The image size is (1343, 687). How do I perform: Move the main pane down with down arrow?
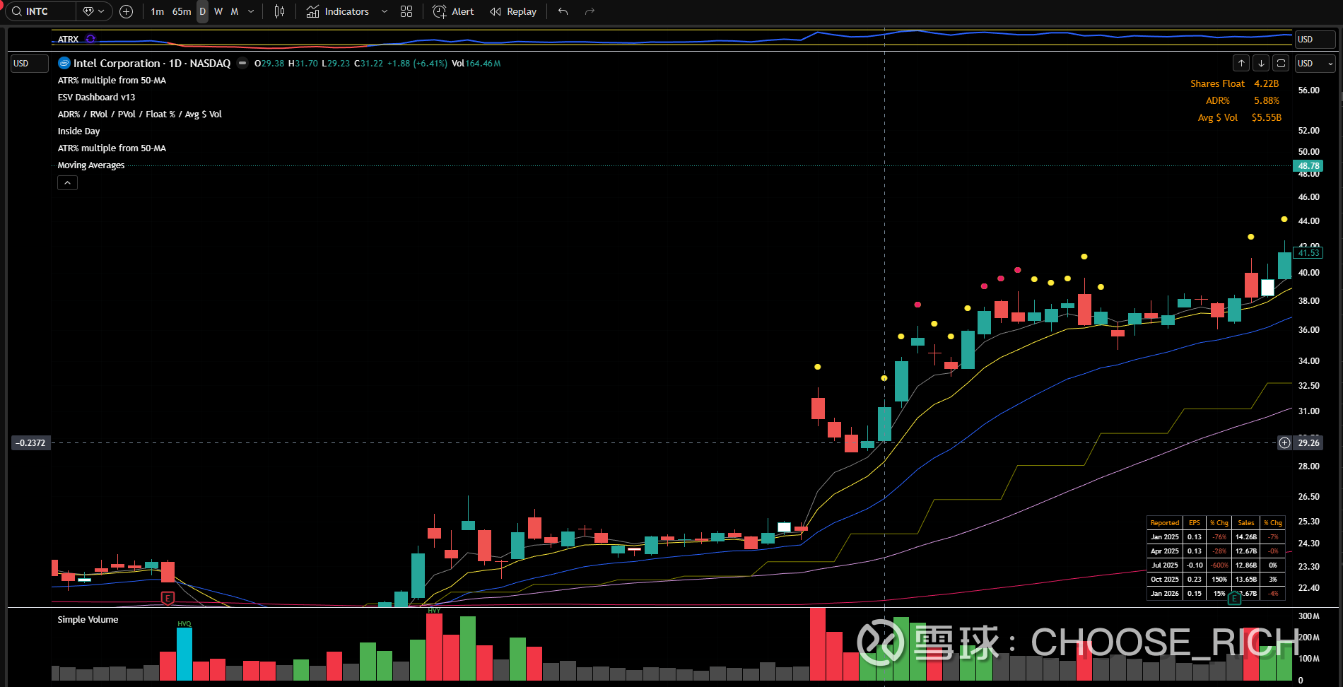click(1261, 63)
